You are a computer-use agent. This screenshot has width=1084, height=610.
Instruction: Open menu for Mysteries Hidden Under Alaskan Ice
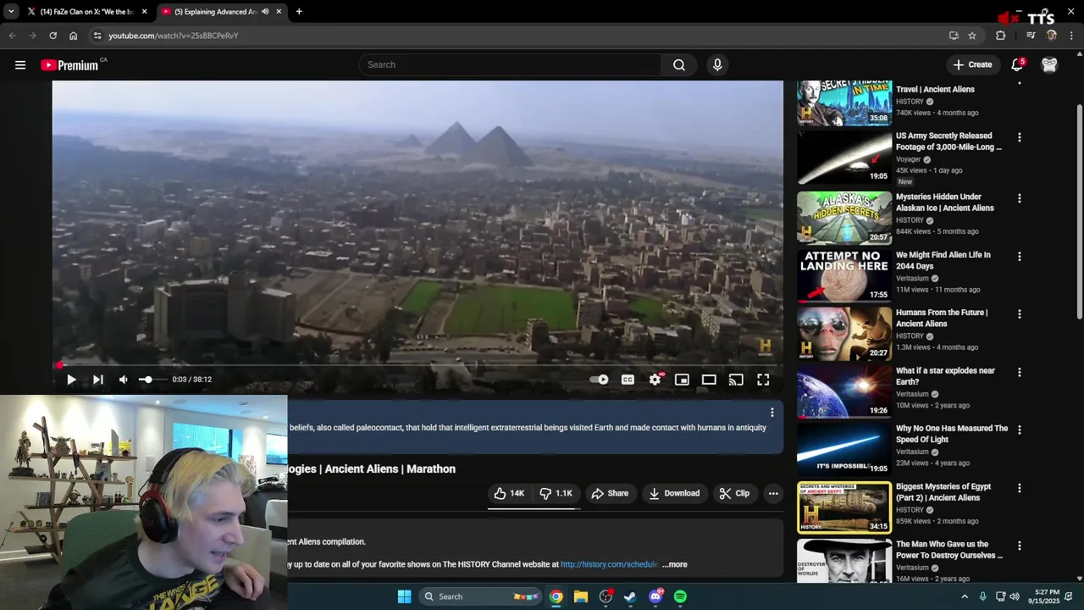pyautogui.click(x=1019, y=198)
